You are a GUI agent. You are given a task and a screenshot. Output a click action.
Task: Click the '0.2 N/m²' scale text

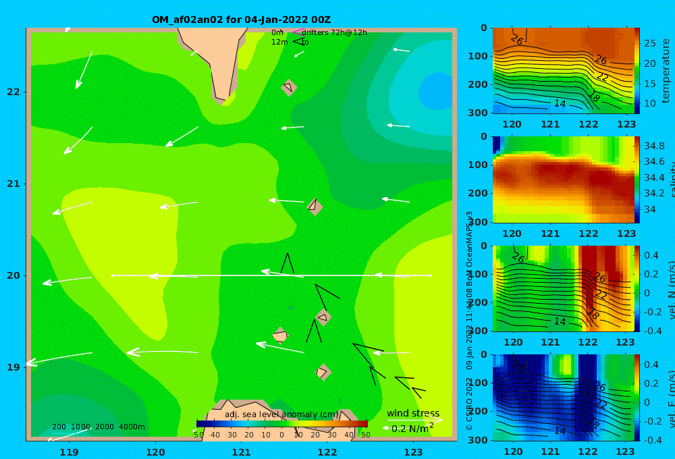point(412,429)
